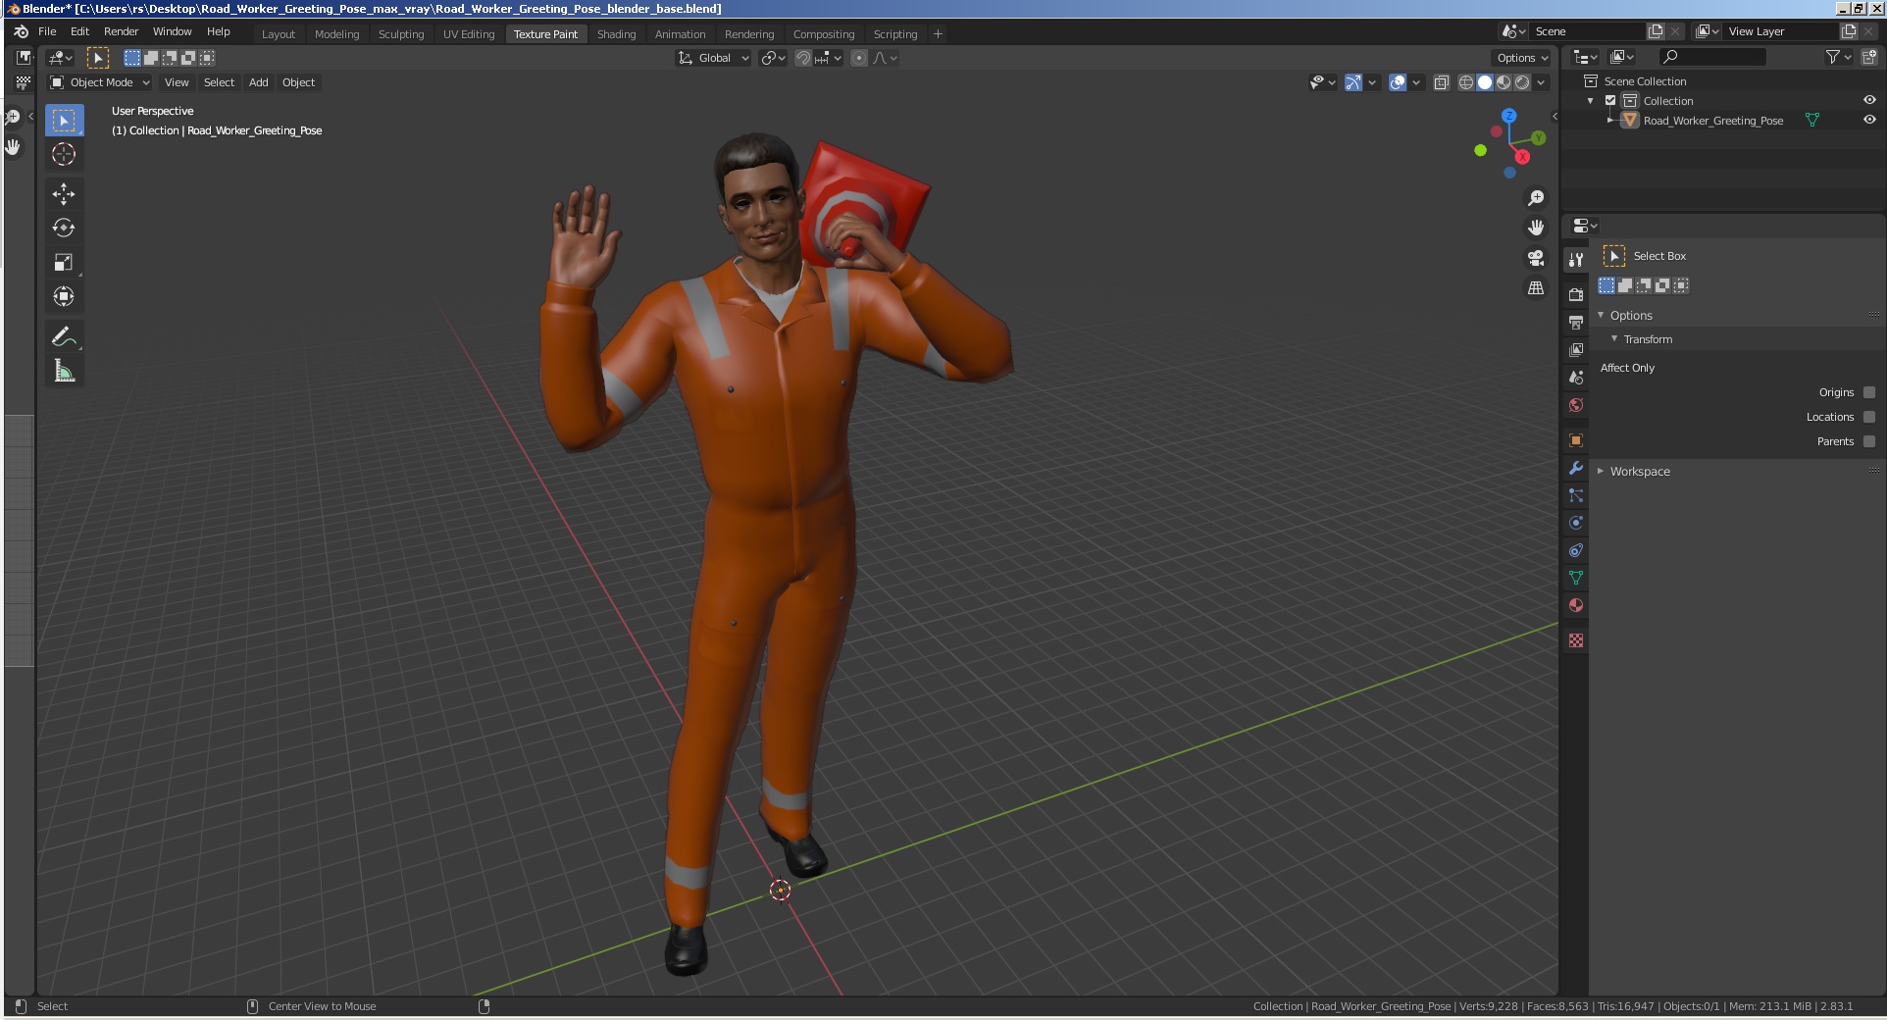The image size is (1887, 1020).
Task: Open the Options dropdown in viewport header
Action: point(1522,58)
